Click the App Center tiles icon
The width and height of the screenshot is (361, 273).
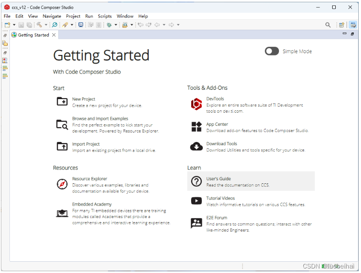(196, 127)
